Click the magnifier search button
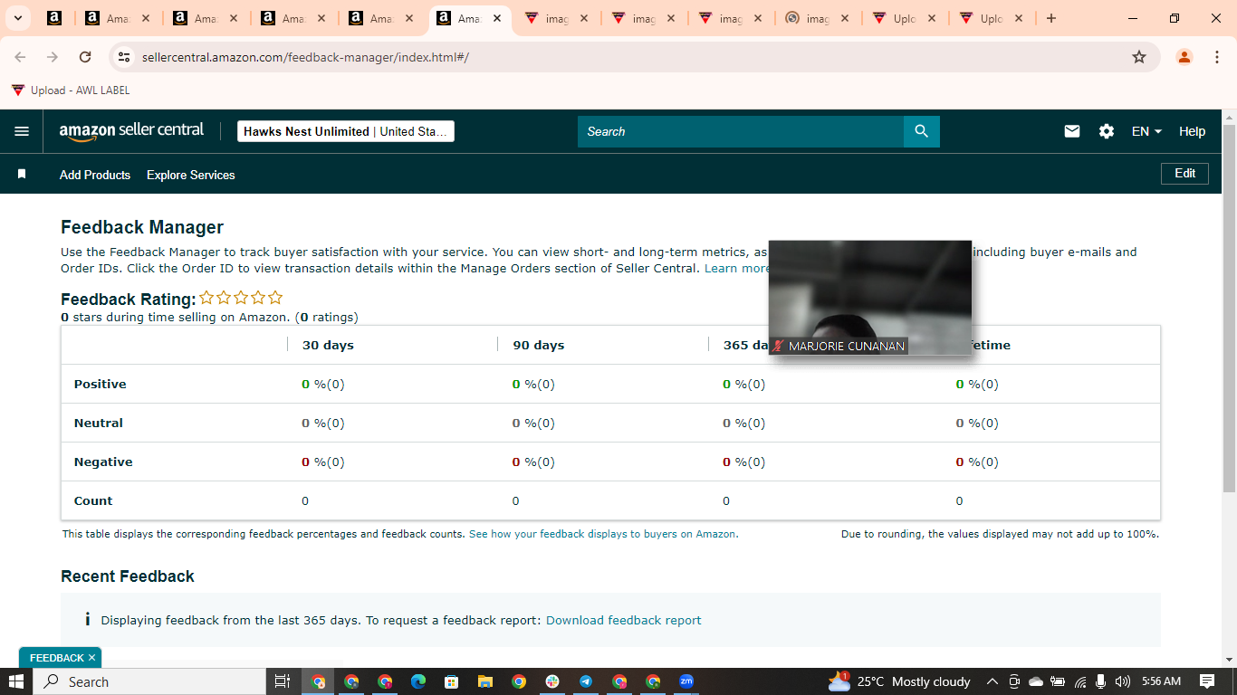The width and height of the screenshot is (1237, 695). pyautogui.click(x=922, y=131)
